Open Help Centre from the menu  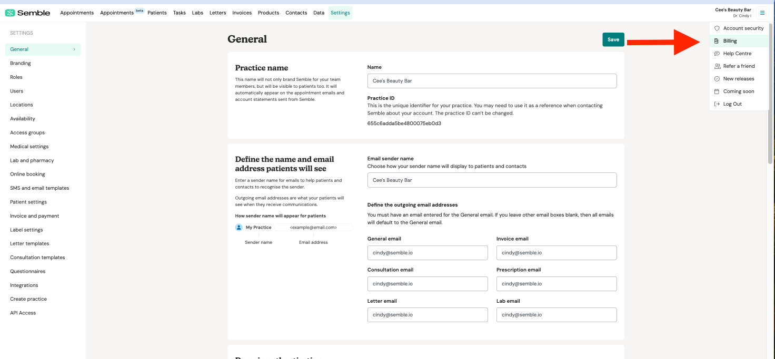[739, 54]
